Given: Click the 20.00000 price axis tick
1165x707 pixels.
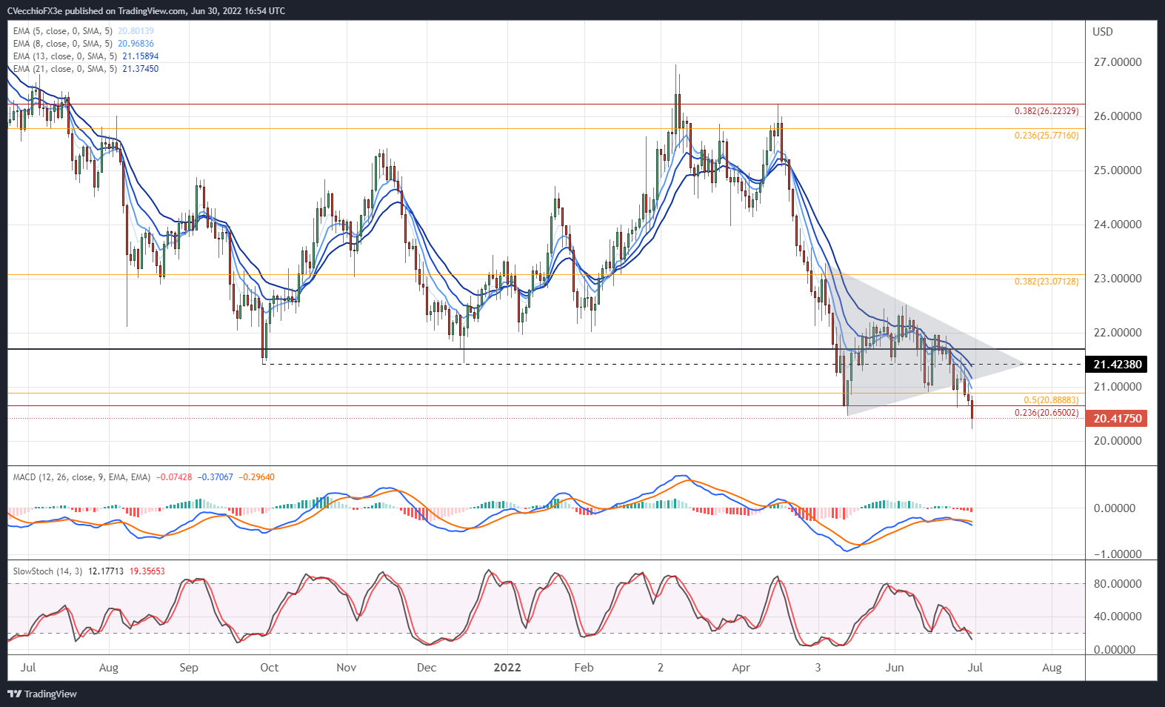Looking at the screenshot, I should [1118, 441].
